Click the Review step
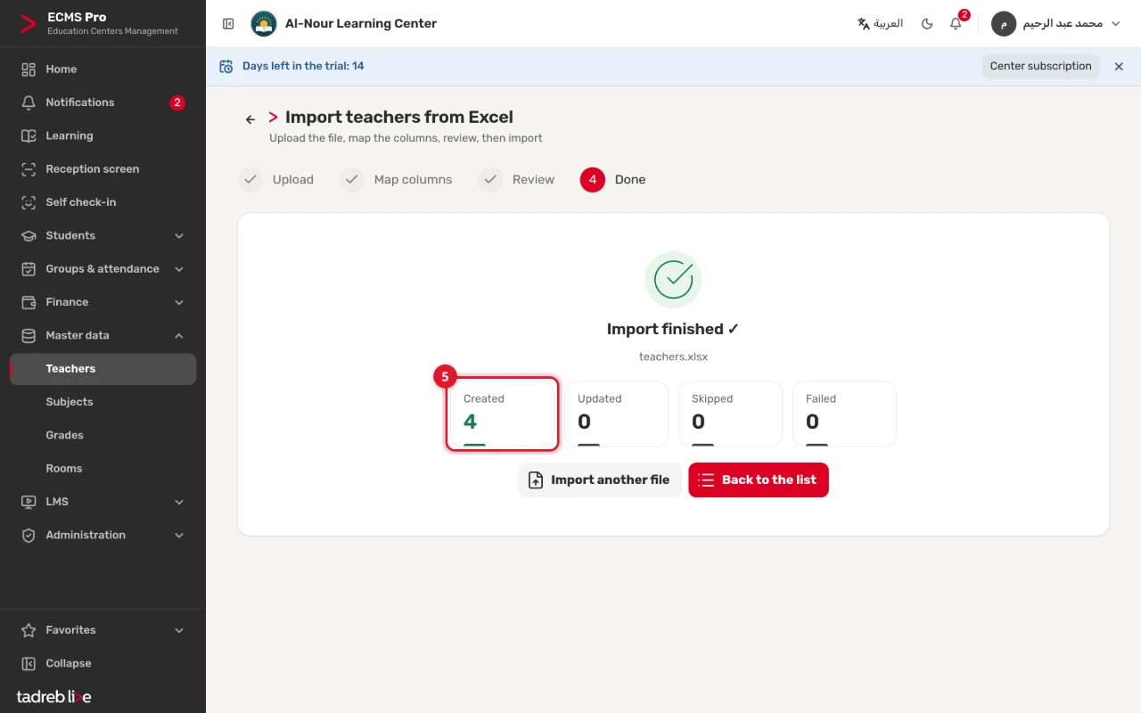Viewport: 1141px width, 713px height. (516, 179)
